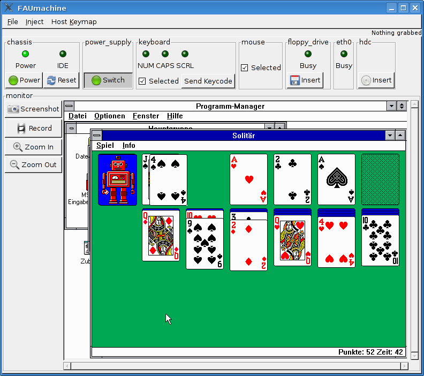Click the Solitär minimize down arrow
Viewport: 424px width, 376px height.
point(390,136)
